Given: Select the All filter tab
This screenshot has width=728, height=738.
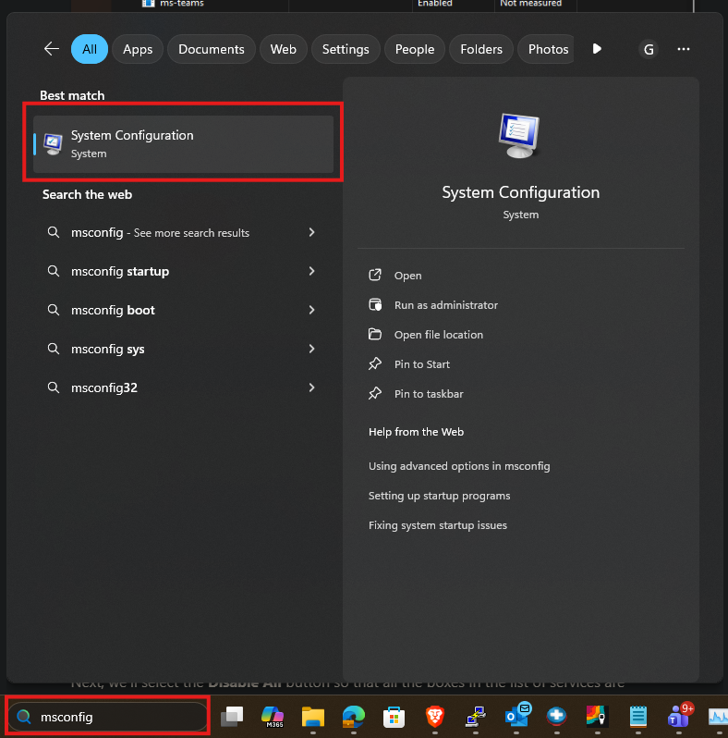Looking at the screenshot, I should (x=90, y=49).
